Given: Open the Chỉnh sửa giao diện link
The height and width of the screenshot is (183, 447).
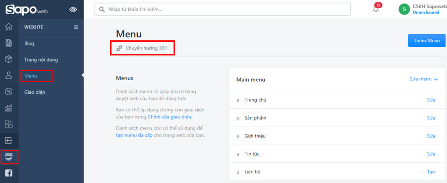Looking at the screenshot, I should [170, 117].
